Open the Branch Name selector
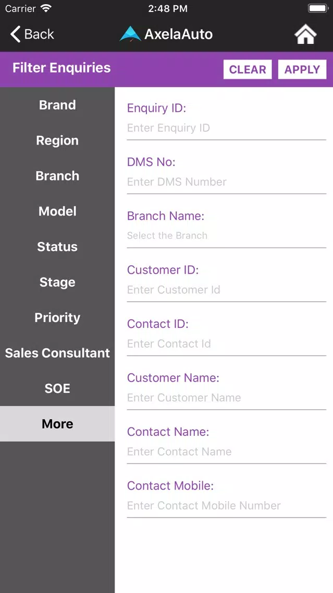Image resolution: width=333 pixels, height=593 pixels. tap(227, 235)
